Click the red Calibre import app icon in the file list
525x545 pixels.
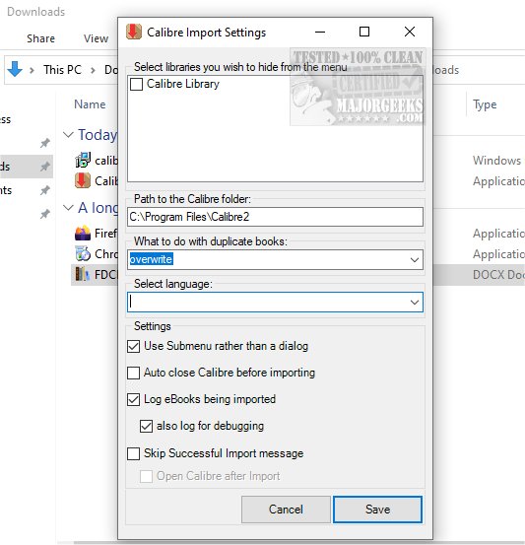tap(83, 180)
